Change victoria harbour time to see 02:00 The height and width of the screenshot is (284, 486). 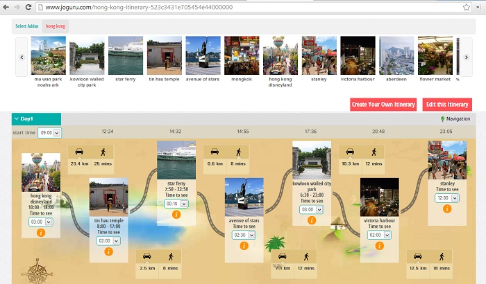379,235
